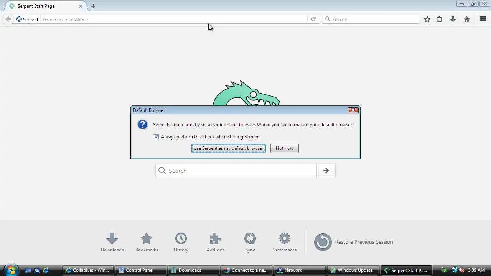Switch to CollabNet taskbar window

click(87, 270)
